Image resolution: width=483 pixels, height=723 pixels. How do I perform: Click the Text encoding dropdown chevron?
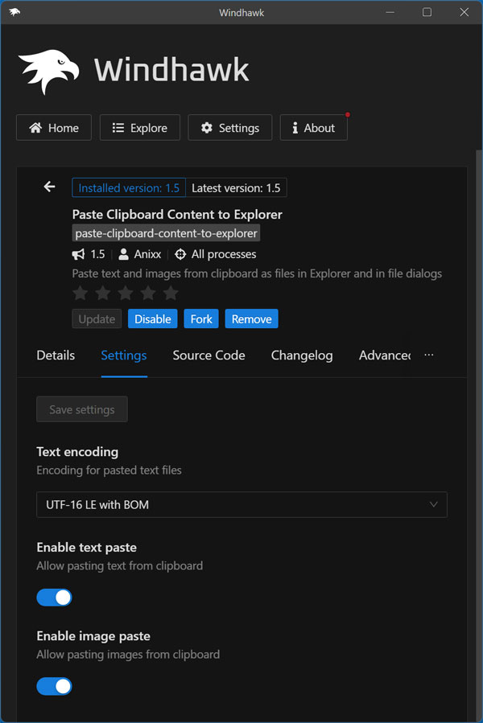pos(434,504)
